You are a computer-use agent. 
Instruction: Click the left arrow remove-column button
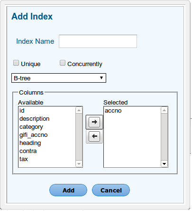pos(94,136)
